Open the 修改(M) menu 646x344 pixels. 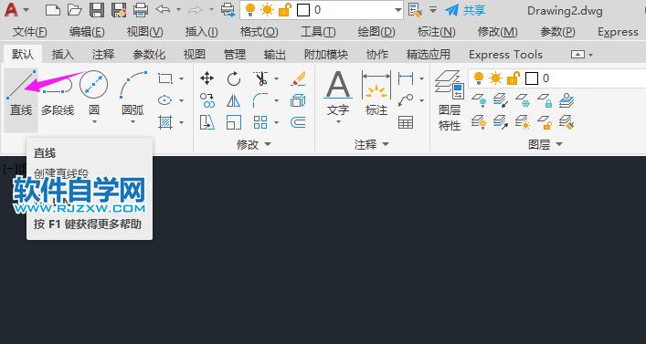(498, 32)
